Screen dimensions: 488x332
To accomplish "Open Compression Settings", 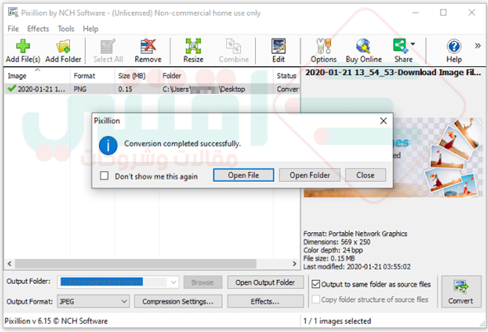I will (178, 301).
